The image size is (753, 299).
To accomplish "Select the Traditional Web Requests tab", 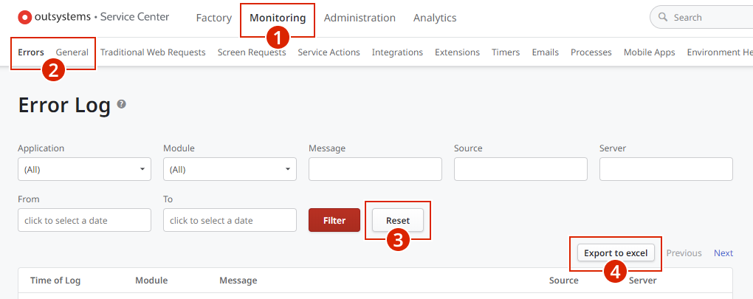I will point(153,52).
